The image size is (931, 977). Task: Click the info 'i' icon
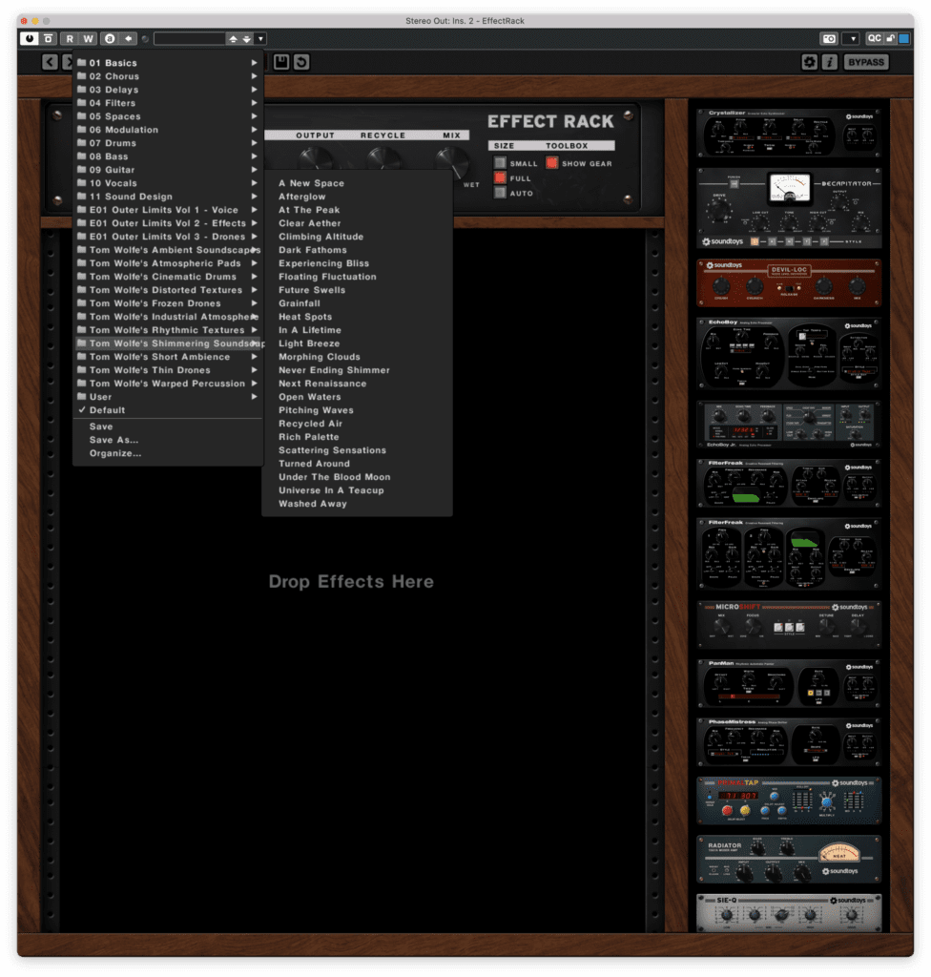coord(830,62)
